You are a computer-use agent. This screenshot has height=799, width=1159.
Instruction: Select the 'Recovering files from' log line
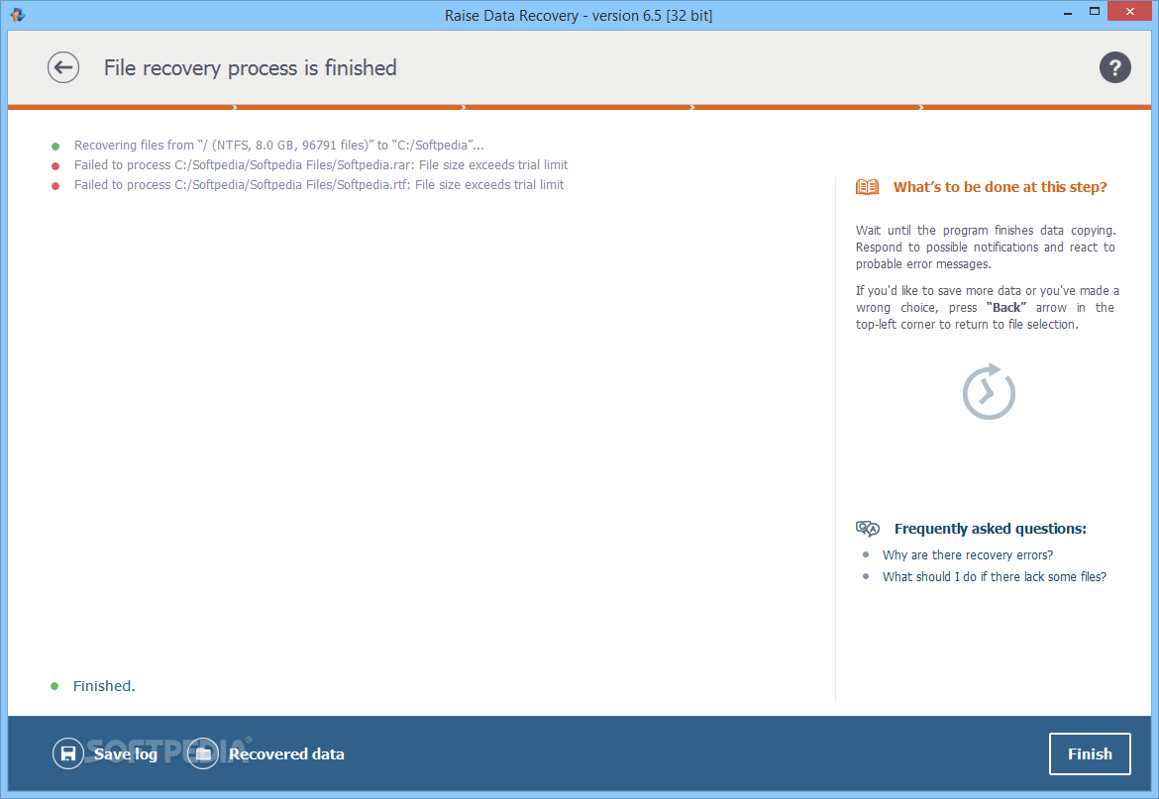pos(278,146)
